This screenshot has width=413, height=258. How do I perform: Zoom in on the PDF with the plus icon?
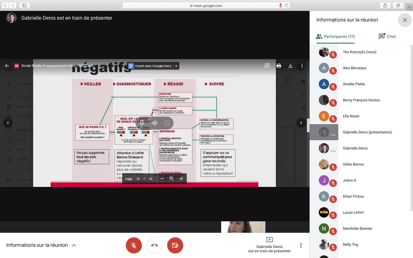181,179
